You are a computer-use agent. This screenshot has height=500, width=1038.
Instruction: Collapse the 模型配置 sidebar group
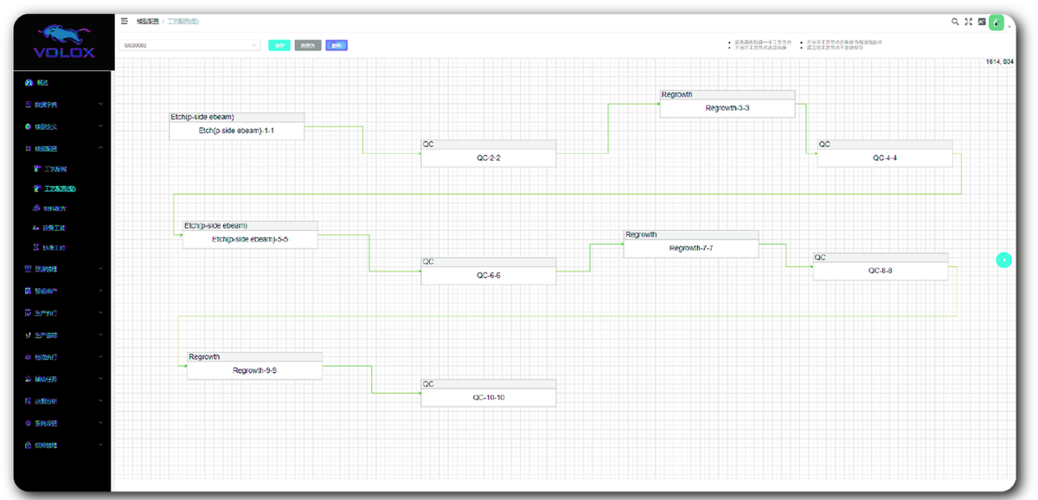(x=62, y=149)
